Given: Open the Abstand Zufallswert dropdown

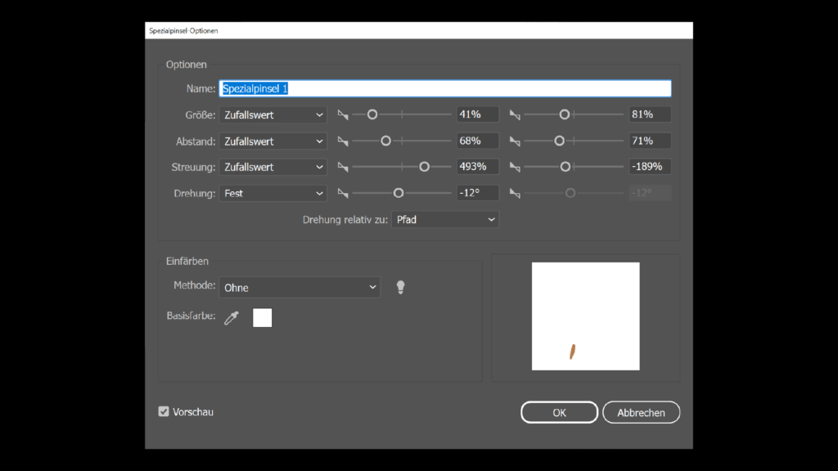Looking at the screenshot, I should [x=273, y=141].
